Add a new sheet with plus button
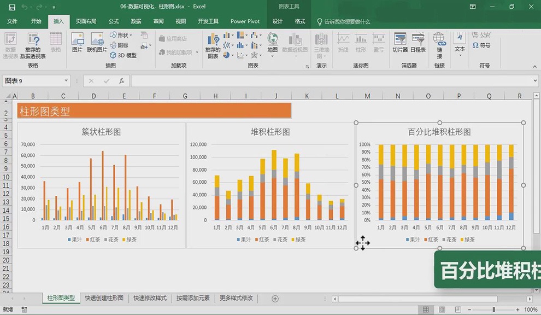Image resolution: width=541 pixels, height=315 pixels. 275,299
